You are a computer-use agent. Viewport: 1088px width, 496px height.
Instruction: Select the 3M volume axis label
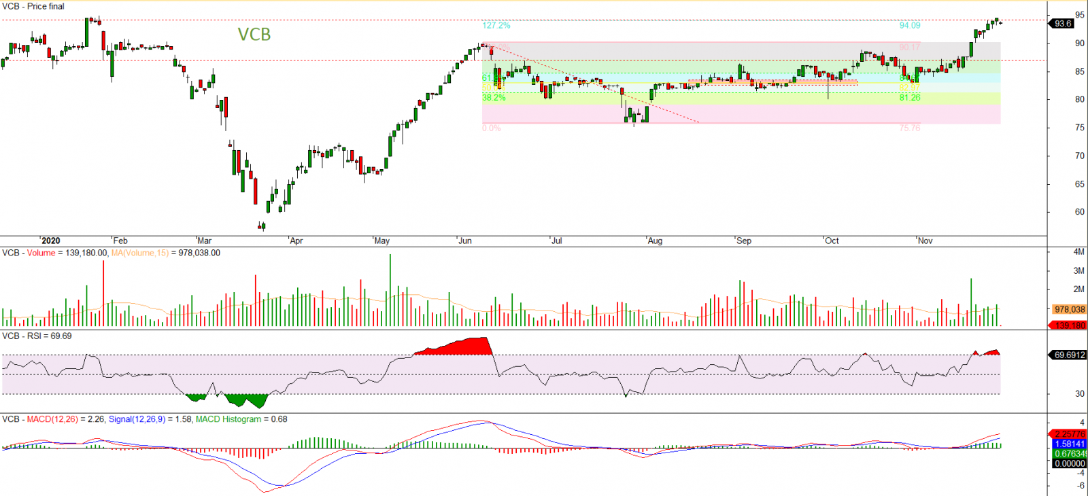(x=1079, y=270)
